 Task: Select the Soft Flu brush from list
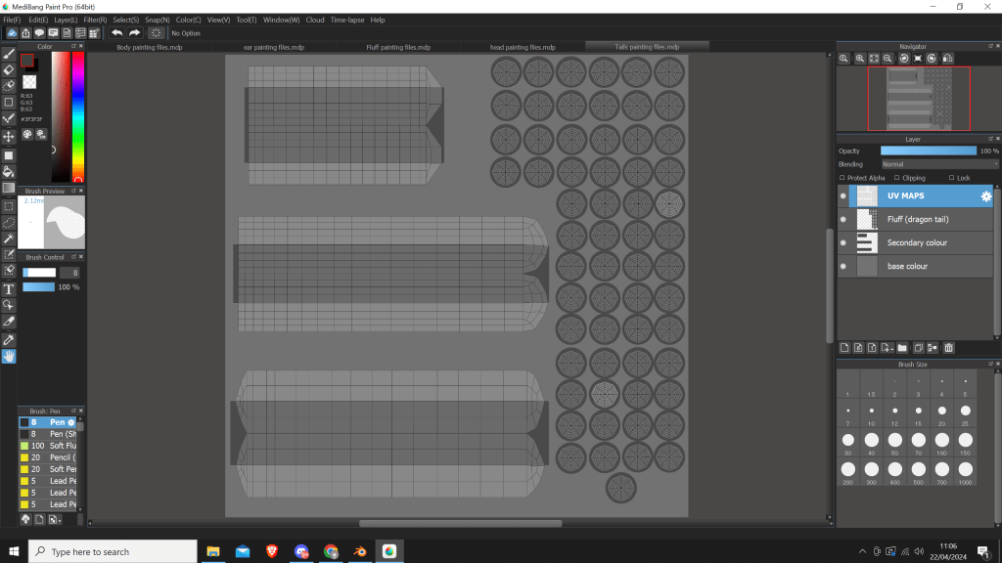point(63,446)
